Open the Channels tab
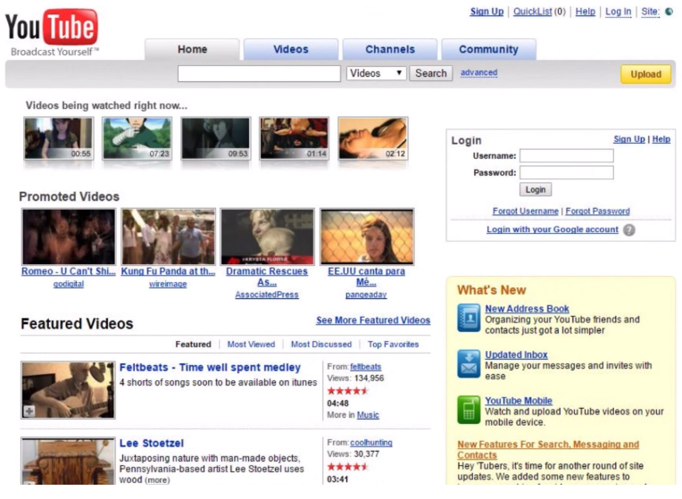 (390, 49)
